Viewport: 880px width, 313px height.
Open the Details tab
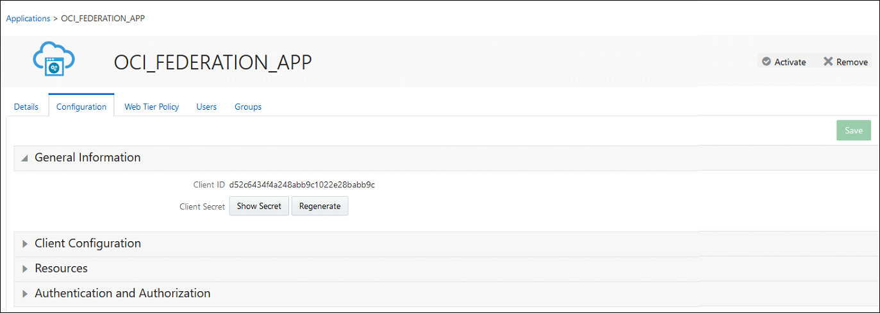(x=26, y=106)
